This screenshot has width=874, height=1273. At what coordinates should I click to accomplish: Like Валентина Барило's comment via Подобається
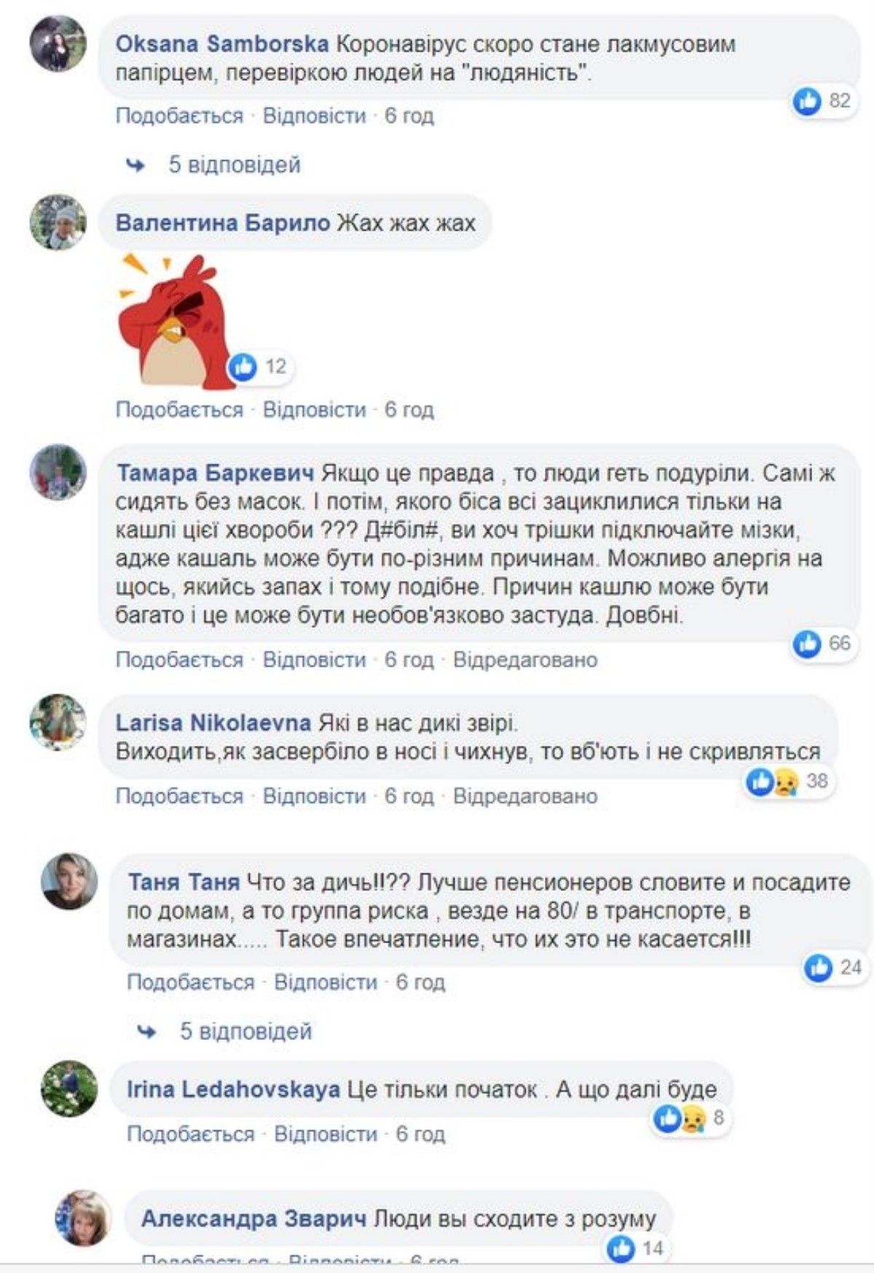179,410
